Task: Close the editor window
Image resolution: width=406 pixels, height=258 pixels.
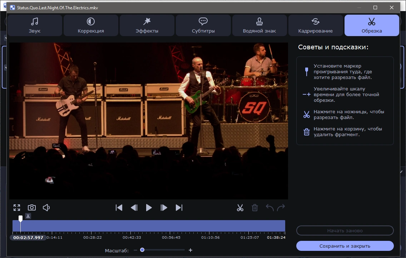Action: 392,8
